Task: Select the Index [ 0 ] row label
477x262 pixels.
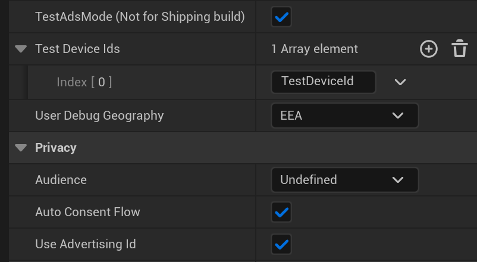Action: pos(84,82)
